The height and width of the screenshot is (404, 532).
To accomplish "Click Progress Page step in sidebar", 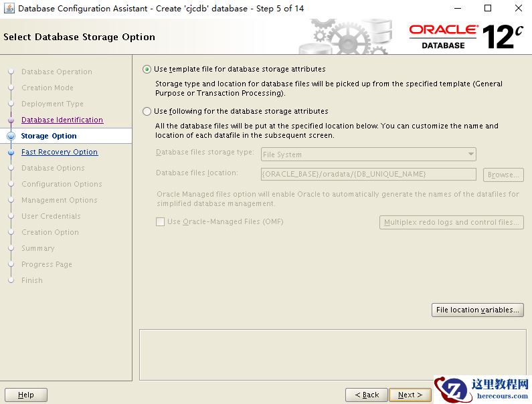I will [46, 264].
